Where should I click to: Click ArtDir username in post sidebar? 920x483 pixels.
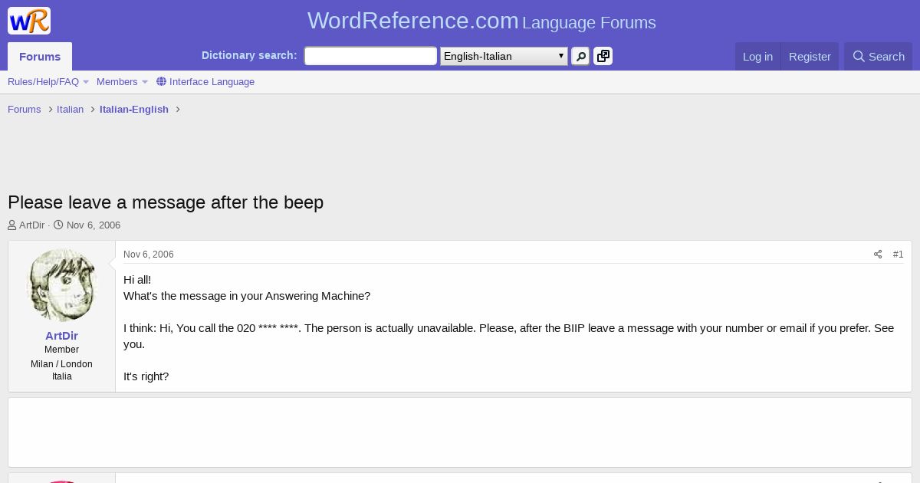(61, 336)
